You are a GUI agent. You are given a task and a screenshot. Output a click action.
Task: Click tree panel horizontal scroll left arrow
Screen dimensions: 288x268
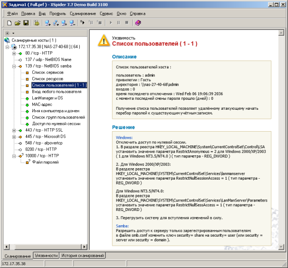[x=7, y=247]
